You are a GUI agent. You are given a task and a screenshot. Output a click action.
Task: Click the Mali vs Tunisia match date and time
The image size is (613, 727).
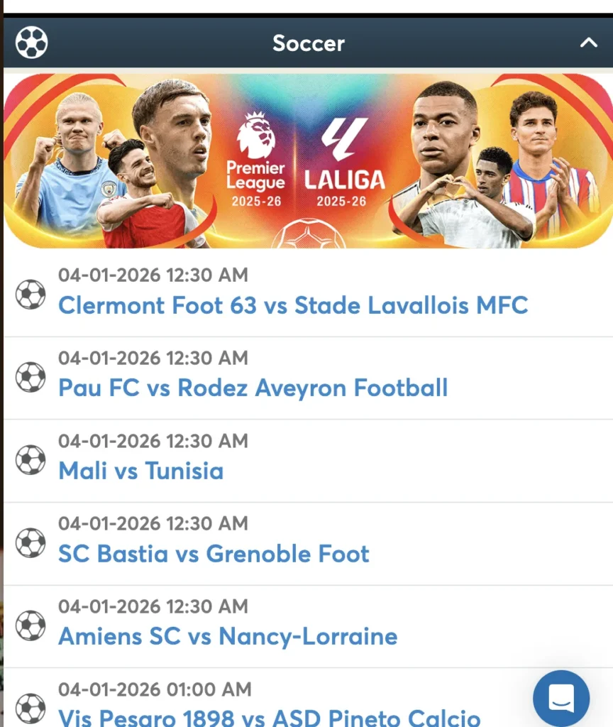coord(153,441)
